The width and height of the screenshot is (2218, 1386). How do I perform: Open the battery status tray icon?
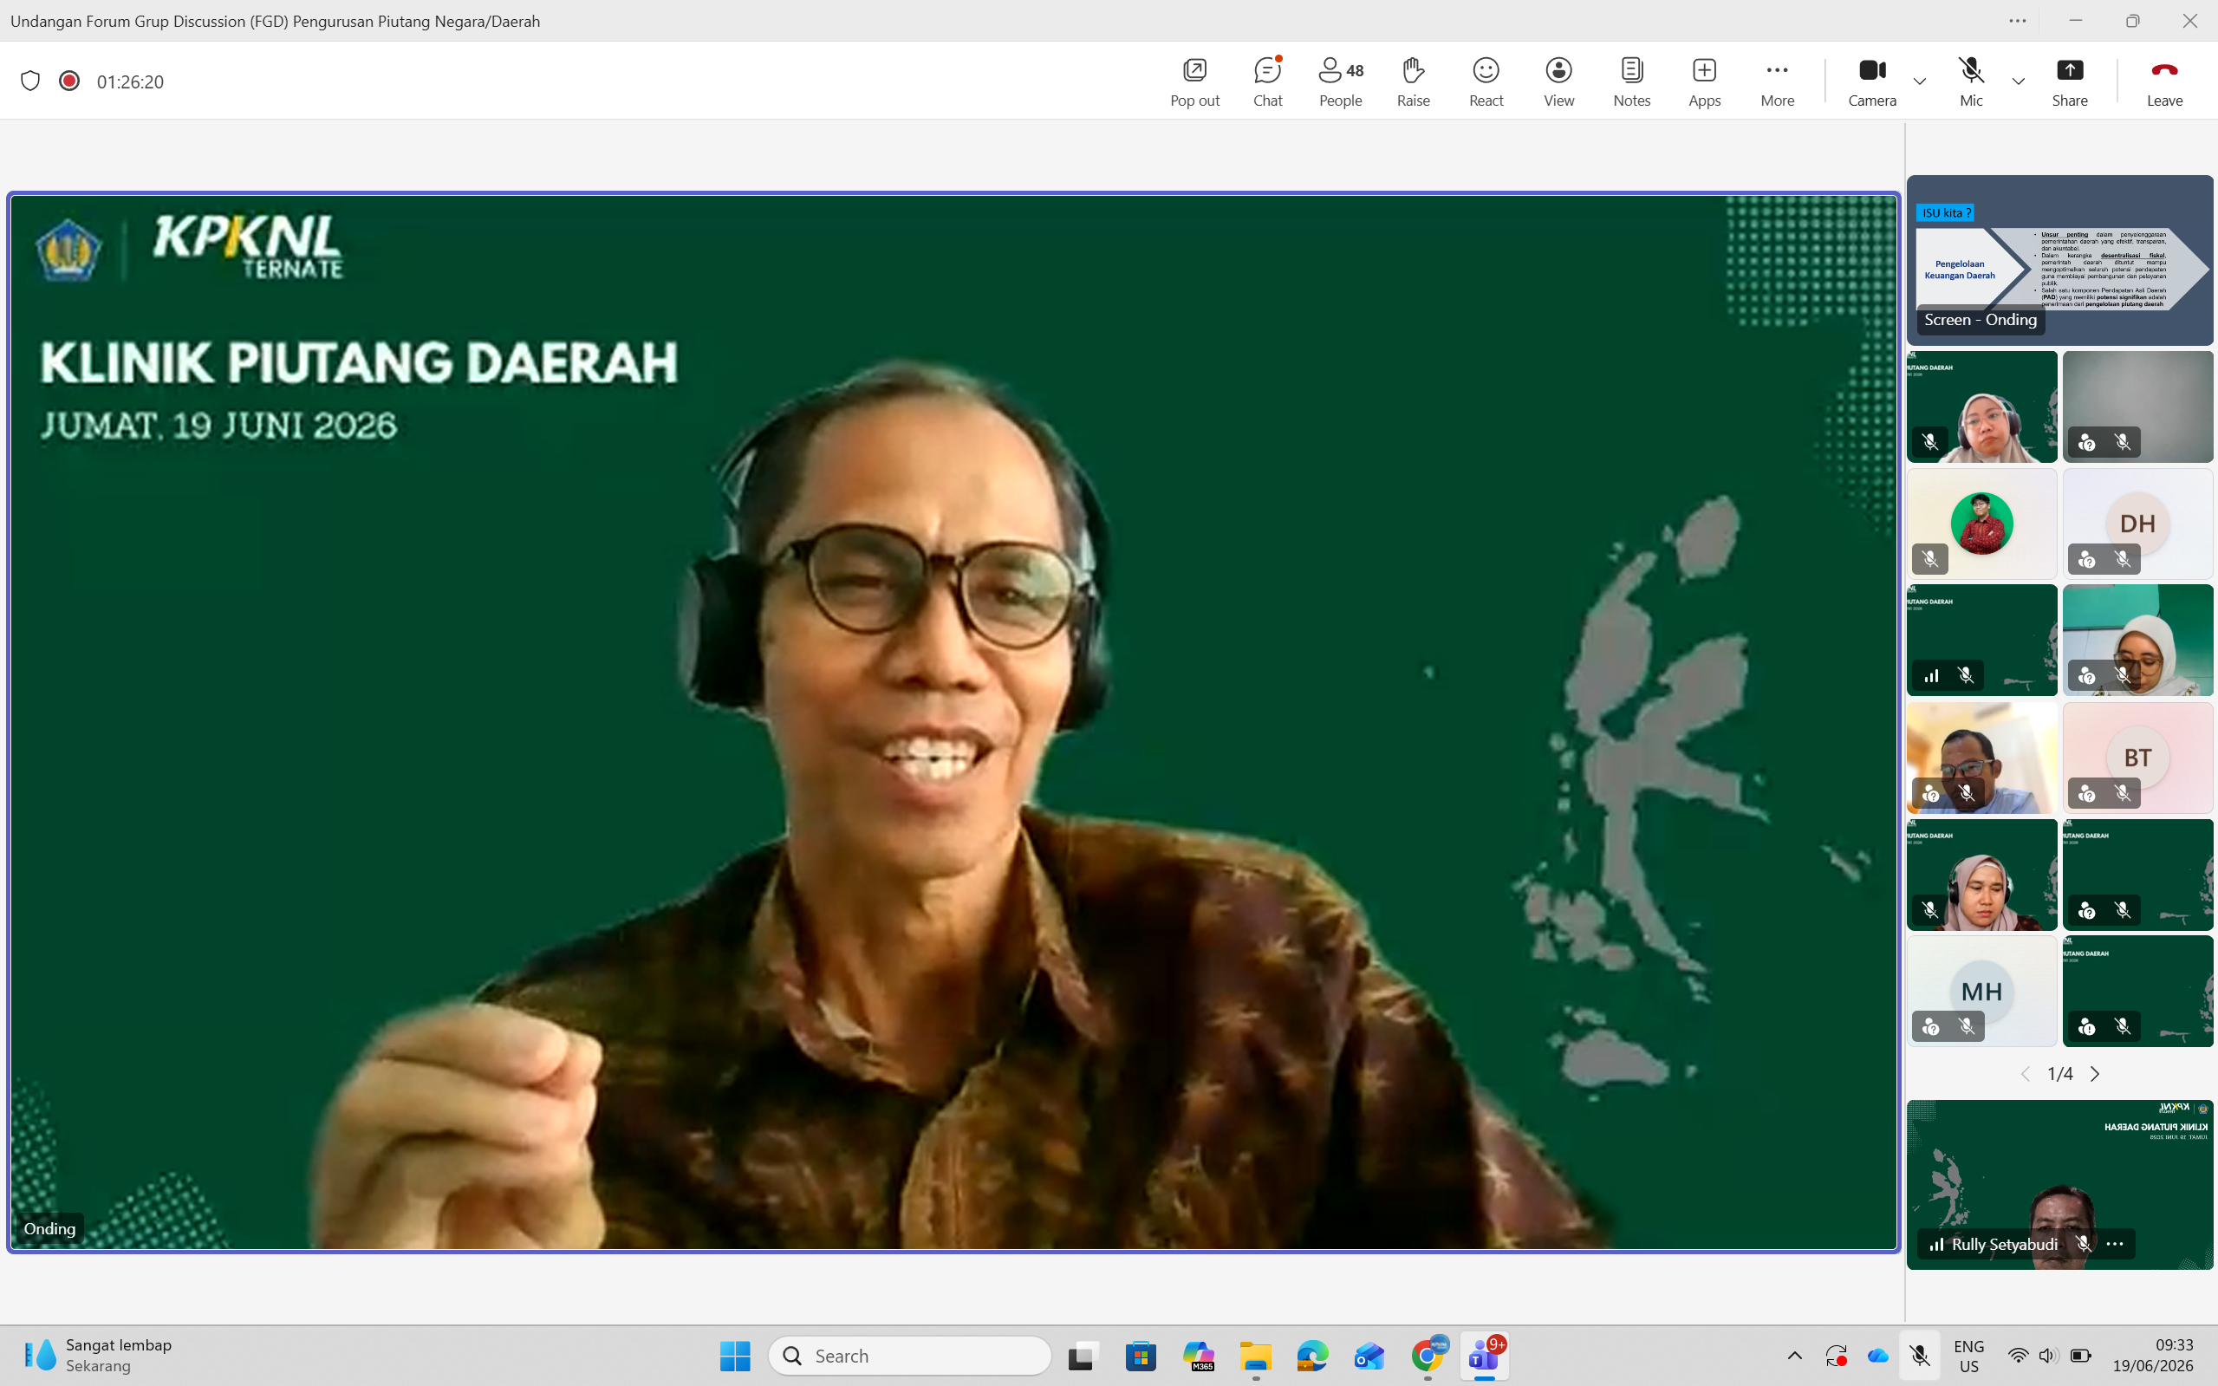point(2080,1355)
